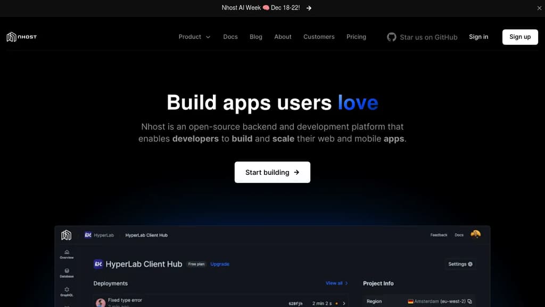Click the GitHub icon next to Star us
The height and width of the screenshot is (307, 545).
pyautogui.click(x=391, y=37)
